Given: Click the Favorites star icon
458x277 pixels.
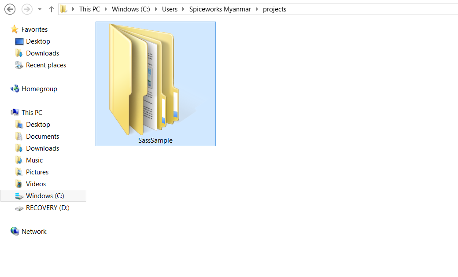Looking at the screenshot, I should [15, 30].
